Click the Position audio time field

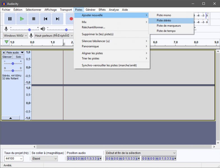click(x=84, y=158)
